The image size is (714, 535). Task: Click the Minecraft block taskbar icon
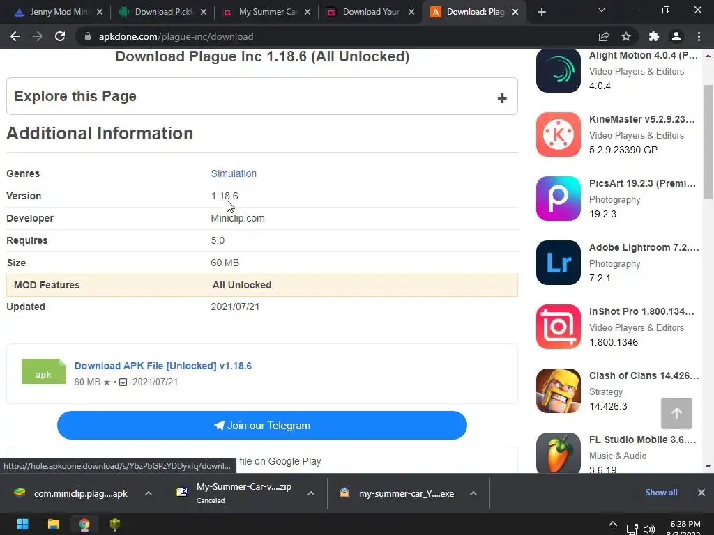pyautogui.click(x=115, y=524)
